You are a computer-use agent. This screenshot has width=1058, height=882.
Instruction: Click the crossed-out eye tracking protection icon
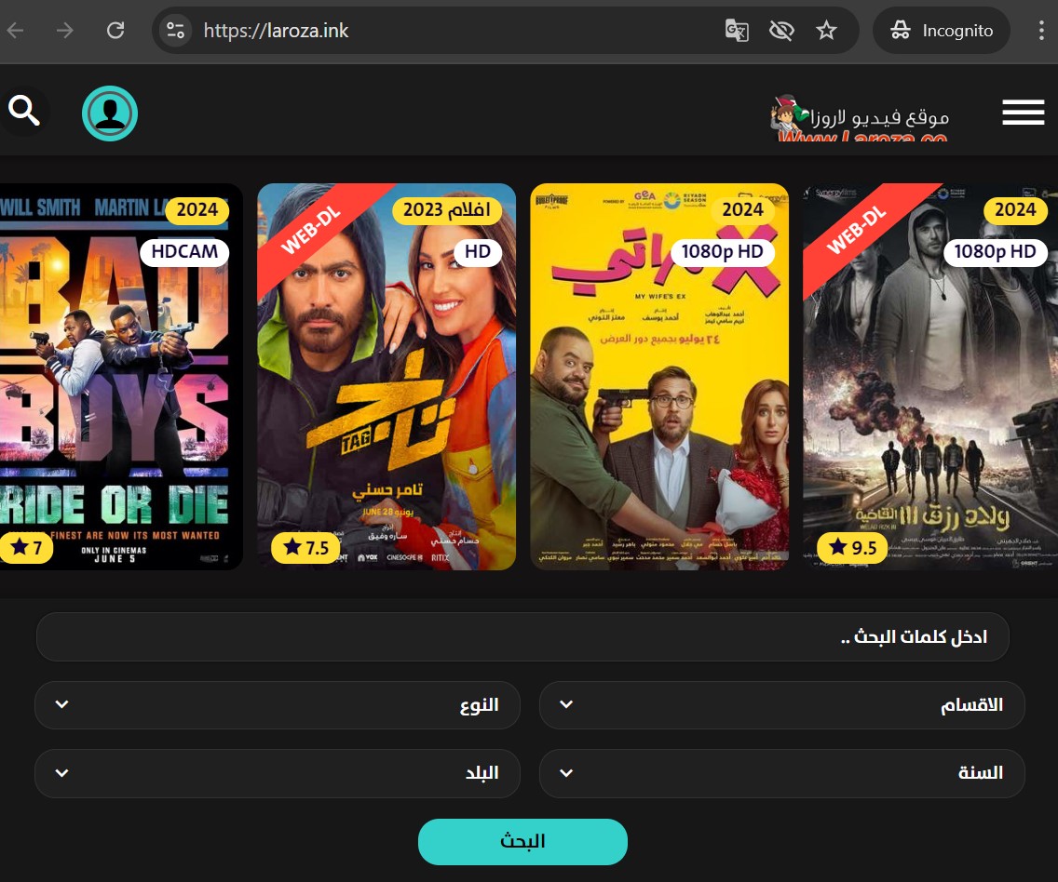pyautogui.click(x=781, y=31)
